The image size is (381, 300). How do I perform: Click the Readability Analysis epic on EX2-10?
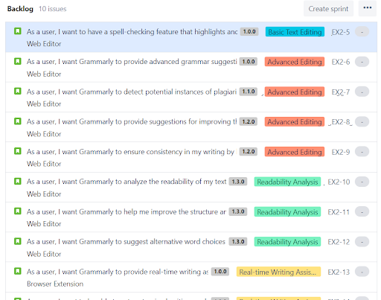point(287,182)
